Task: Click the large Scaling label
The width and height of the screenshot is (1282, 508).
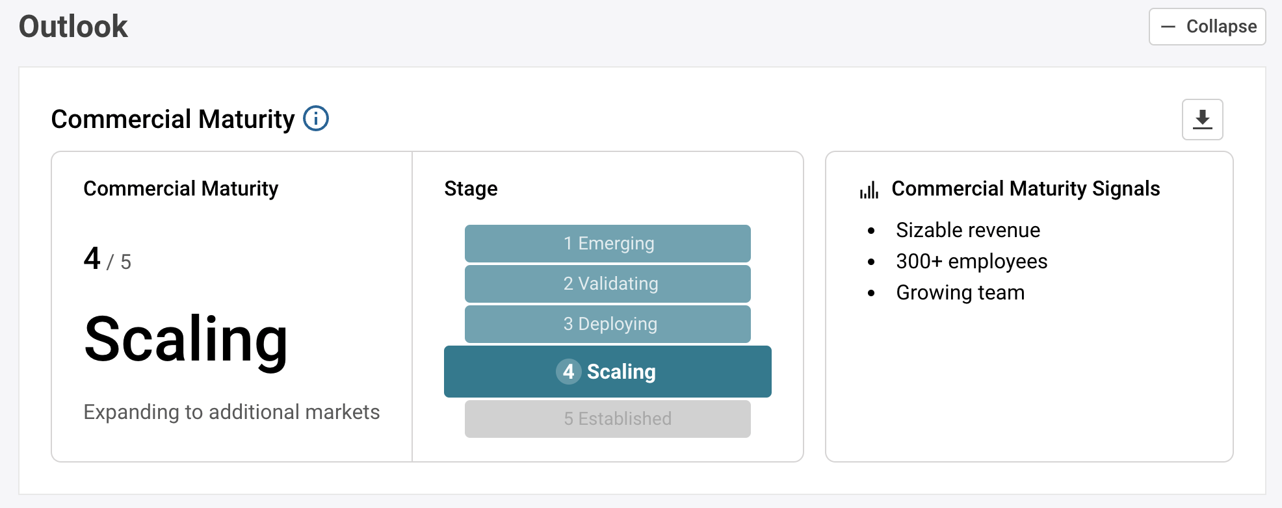Action: (x=186, y=339)
